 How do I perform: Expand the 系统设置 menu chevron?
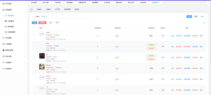click(25, 56)
